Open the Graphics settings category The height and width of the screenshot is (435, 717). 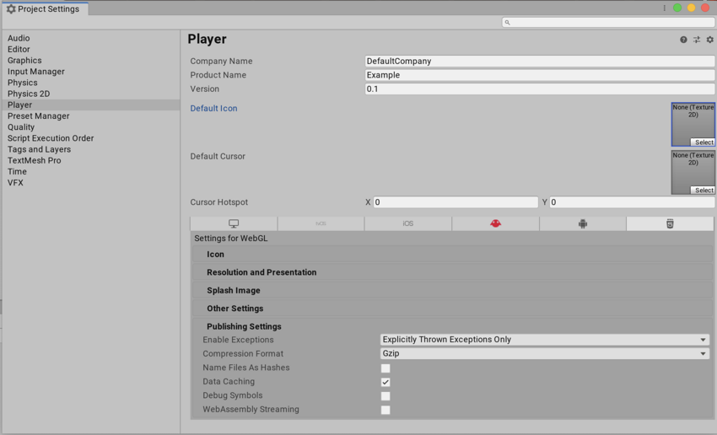point(90,61)
